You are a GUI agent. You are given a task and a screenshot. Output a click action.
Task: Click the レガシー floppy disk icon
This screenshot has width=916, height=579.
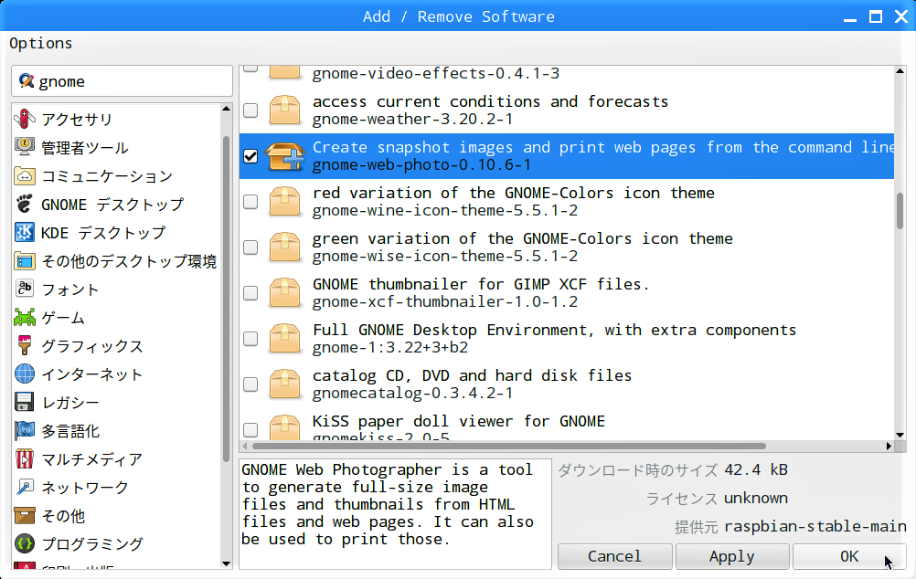click(25, 402)
